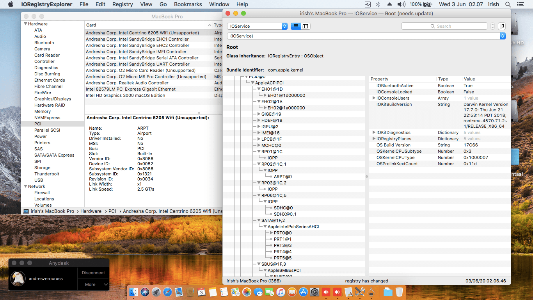Open Spotlight search magnifier in menu bar
This screenshot has width=533, height=300.
tap(508, 4)
